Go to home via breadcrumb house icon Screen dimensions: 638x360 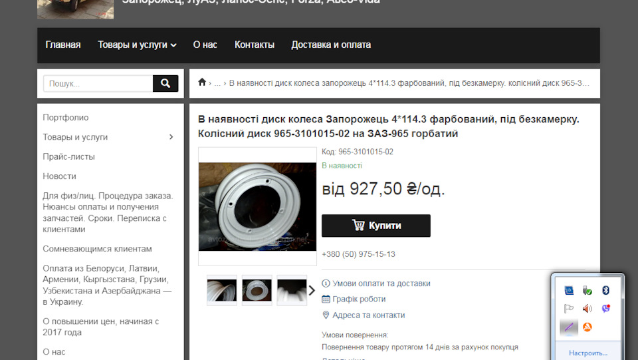202,83
